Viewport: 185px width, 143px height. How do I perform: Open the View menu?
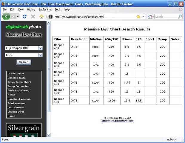click(21, 10)
